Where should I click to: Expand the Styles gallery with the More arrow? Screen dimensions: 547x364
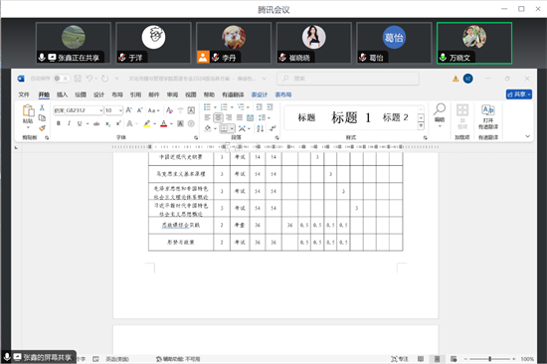click(421, 126)
